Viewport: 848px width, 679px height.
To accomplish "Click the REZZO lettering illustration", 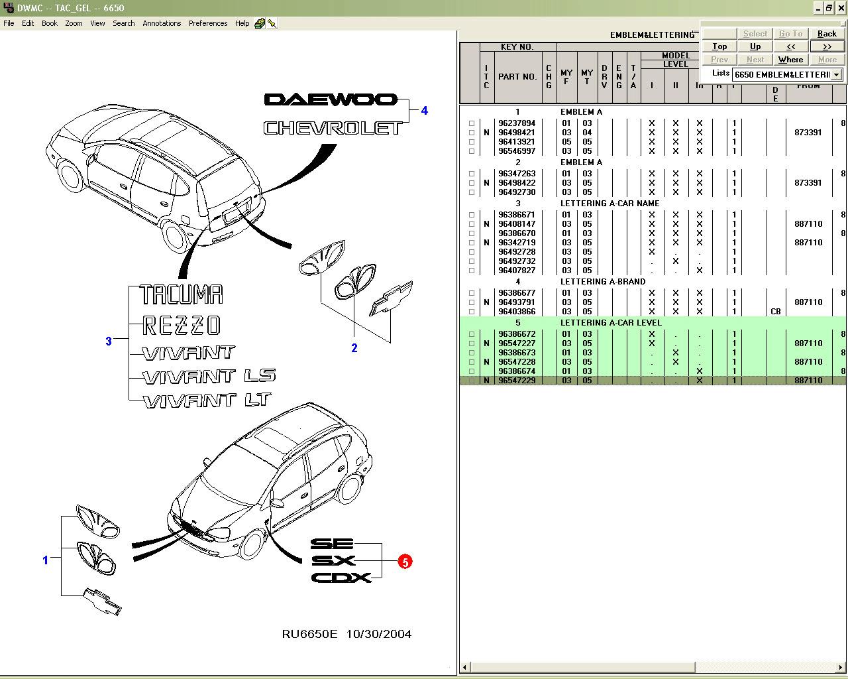I will point(181,326).
